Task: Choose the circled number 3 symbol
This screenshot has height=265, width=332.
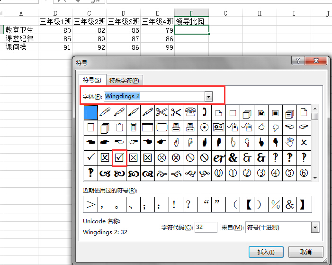Action: [x=261, y=173]
